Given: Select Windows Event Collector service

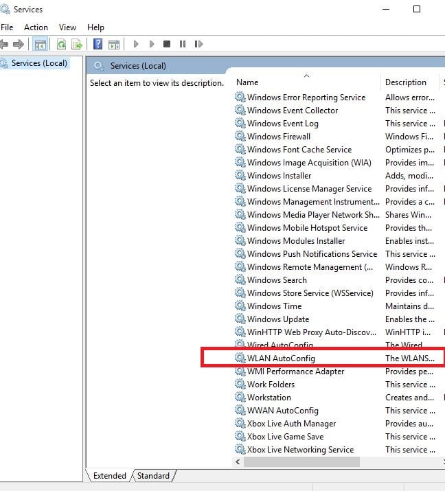Looking at the screenshot, I should click(293, 111).
